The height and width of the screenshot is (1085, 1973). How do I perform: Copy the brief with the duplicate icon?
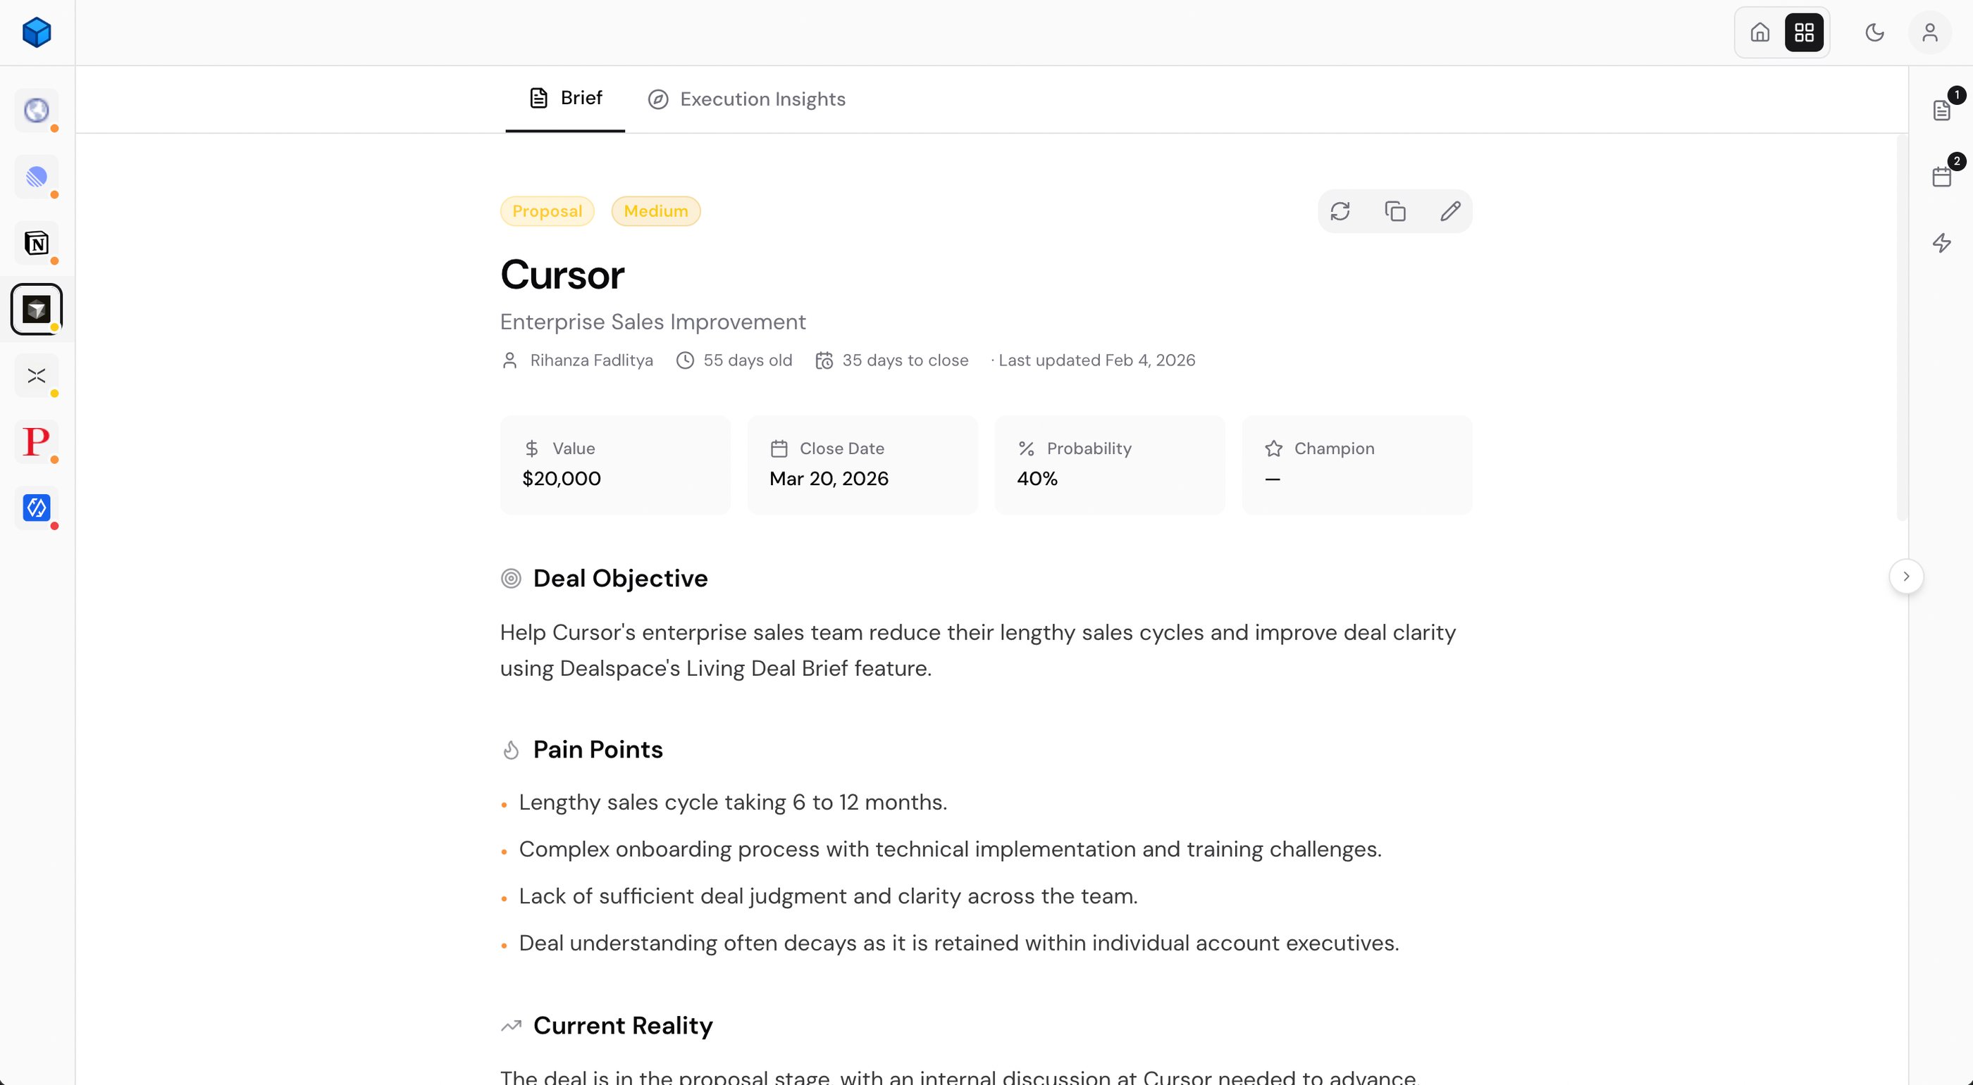1394,211
